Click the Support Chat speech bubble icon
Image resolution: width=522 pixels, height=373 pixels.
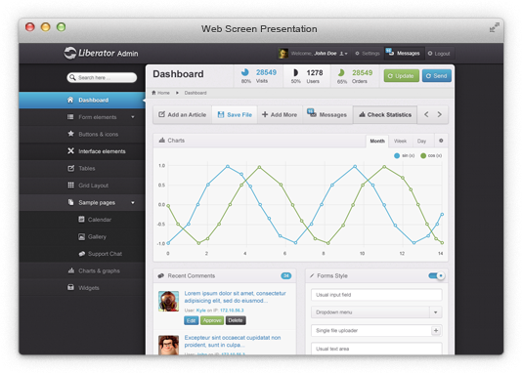point(81,253)
